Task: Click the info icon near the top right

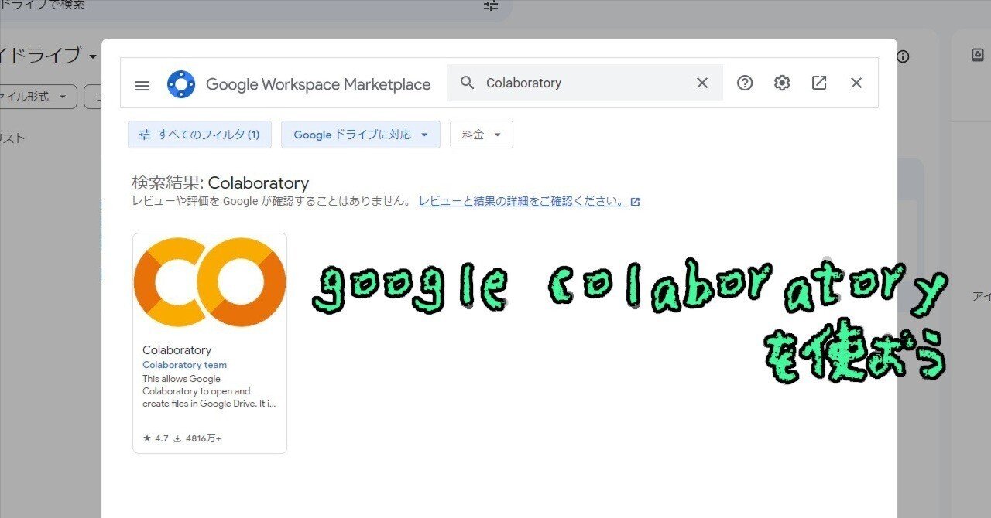Action: click(x=903, y=56)
